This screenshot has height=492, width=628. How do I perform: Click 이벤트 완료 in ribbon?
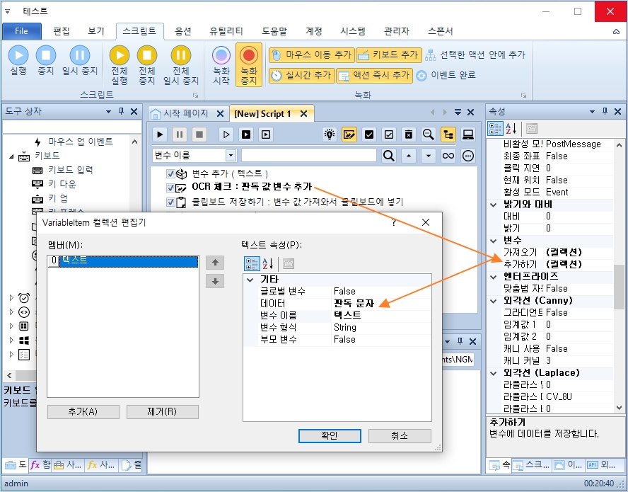pyautogui.click(x=446, y=75)
